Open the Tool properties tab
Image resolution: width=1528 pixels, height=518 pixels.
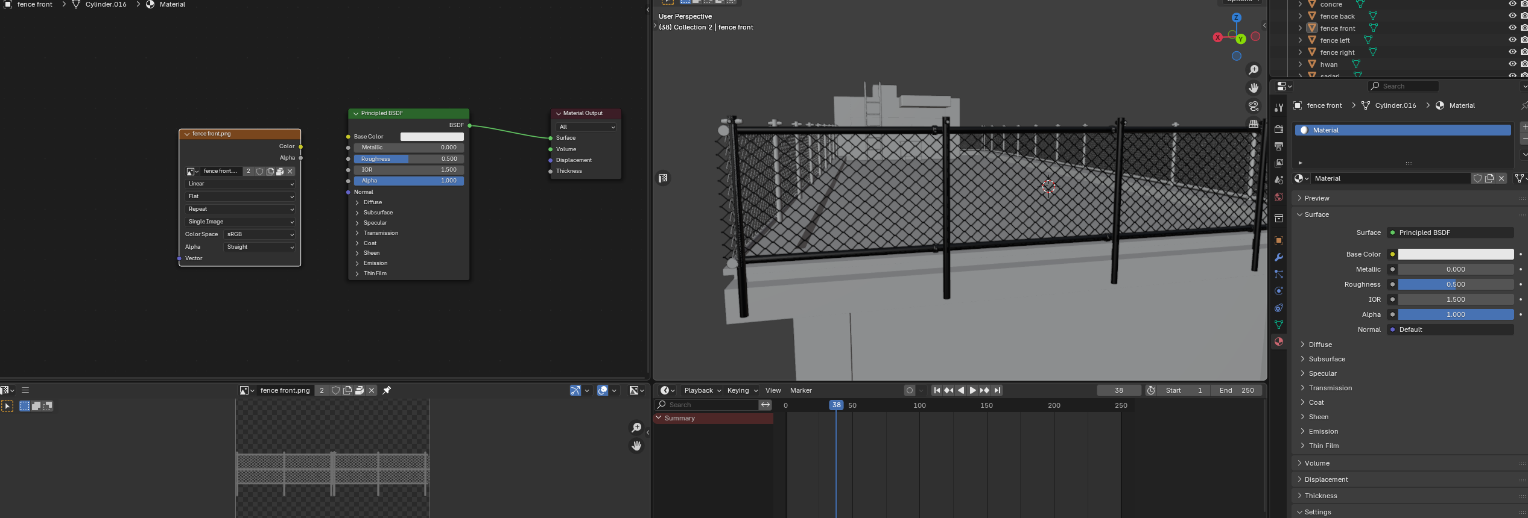(1278, 108)
